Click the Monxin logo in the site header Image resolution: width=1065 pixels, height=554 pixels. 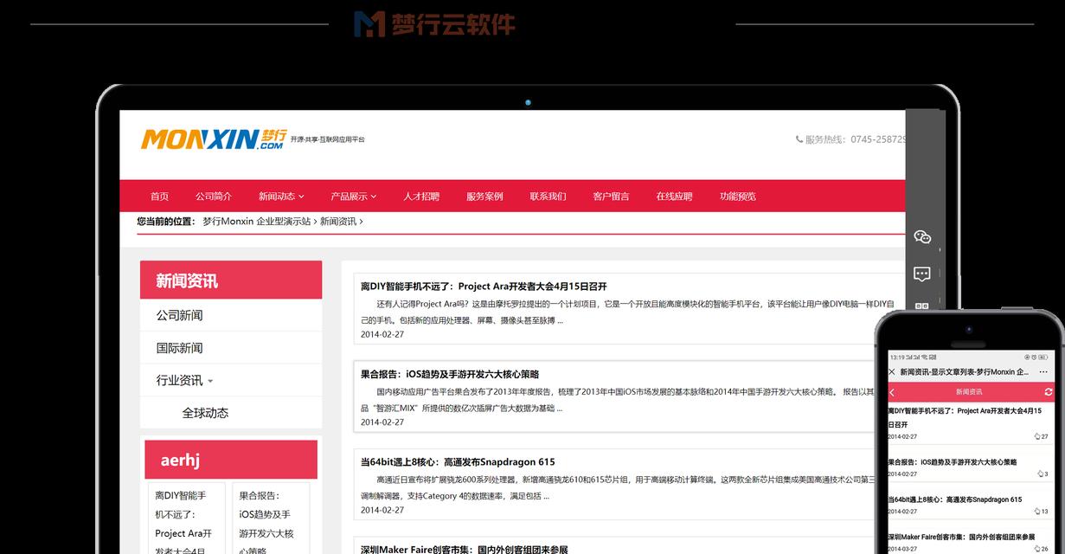point(213,139)
